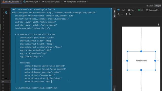Click the app:cardElevation="5dp" line
This screenshot has height=91, width=162.
point(33,53)
